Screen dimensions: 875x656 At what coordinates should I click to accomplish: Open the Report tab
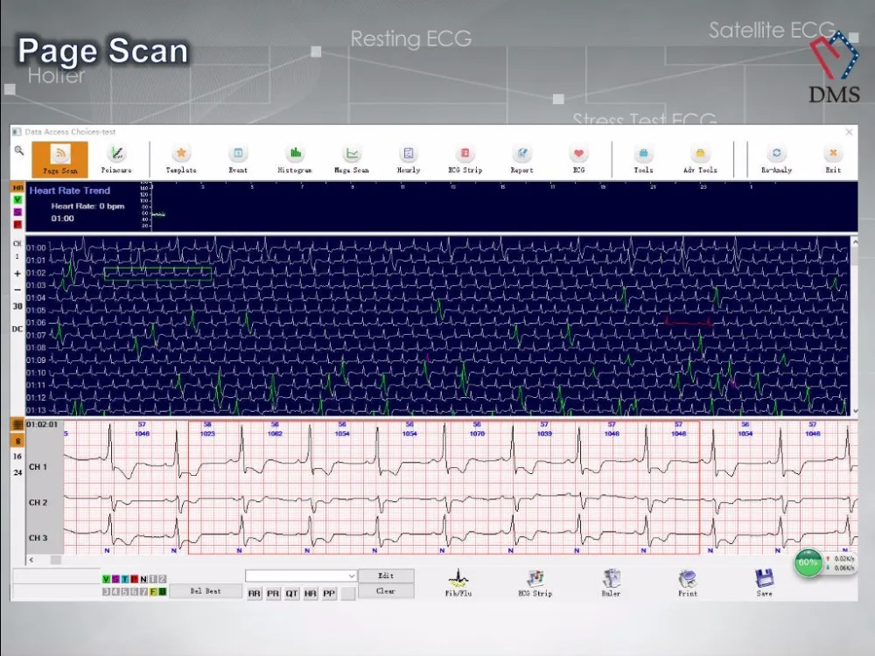521,158
